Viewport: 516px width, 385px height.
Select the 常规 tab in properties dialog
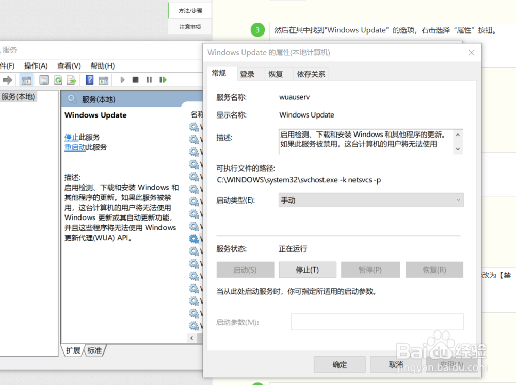tap(219, 73)
